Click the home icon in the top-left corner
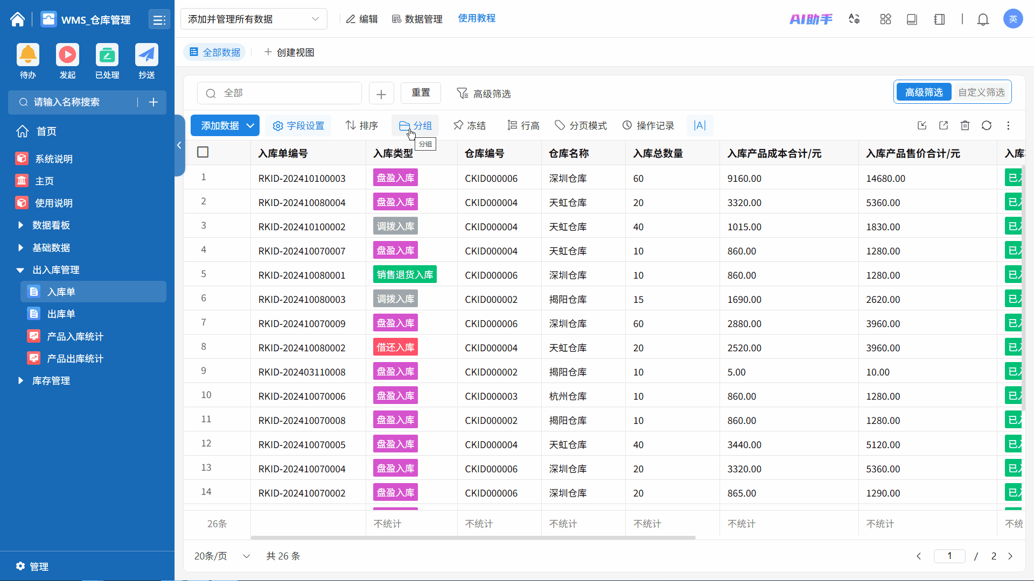This screenshot has width=1034, height=581. coord(17,19)
